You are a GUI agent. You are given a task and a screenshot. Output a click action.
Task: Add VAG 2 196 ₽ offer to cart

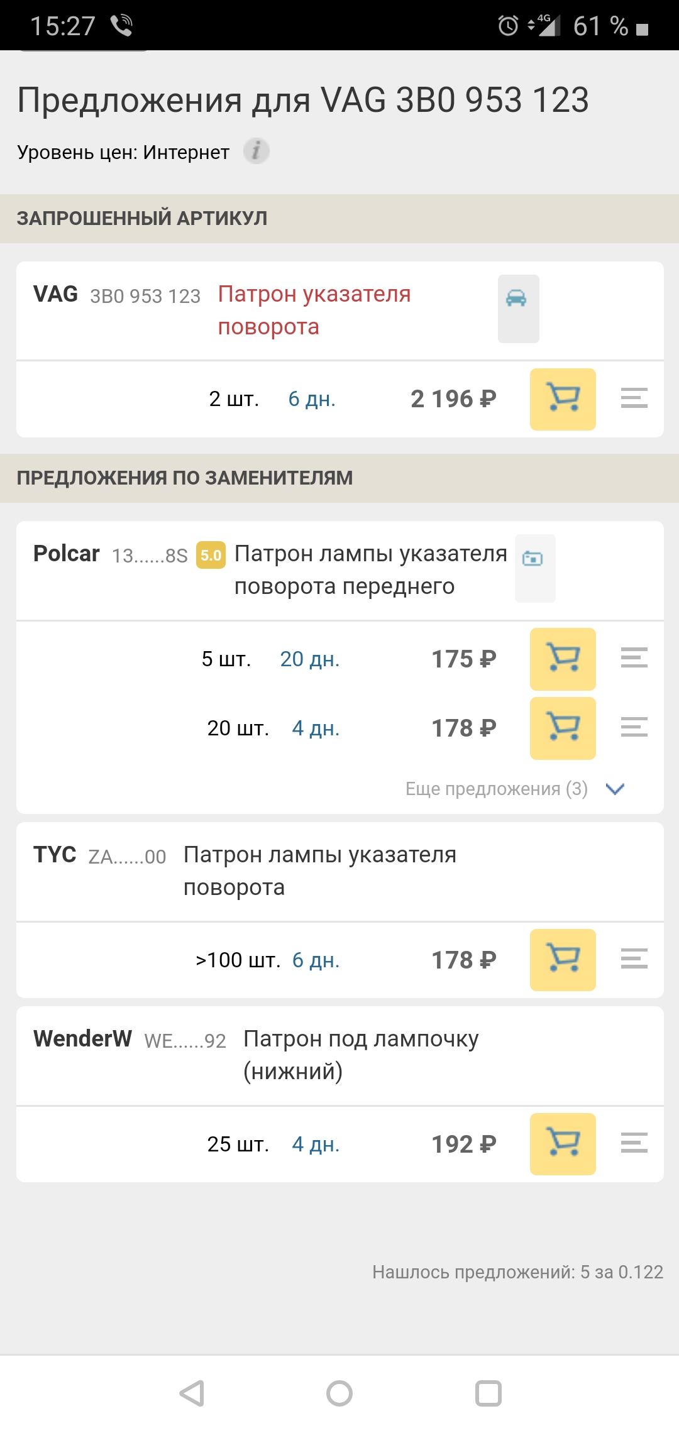coord(563,399)
